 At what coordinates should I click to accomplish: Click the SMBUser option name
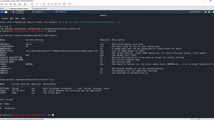4,73
